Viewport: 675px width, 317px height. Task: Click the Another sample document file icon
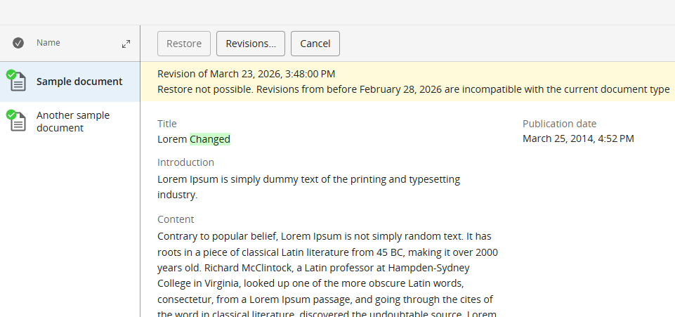point(19,122)
